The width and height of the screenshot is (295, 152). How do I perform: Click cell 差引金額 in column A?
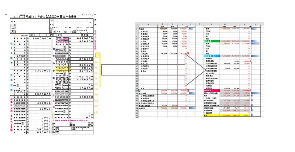pos(148,93)
